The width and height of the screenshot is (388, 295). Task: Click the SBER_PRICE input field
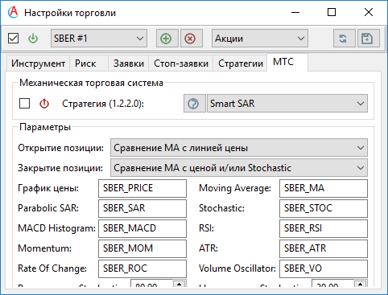142,188
